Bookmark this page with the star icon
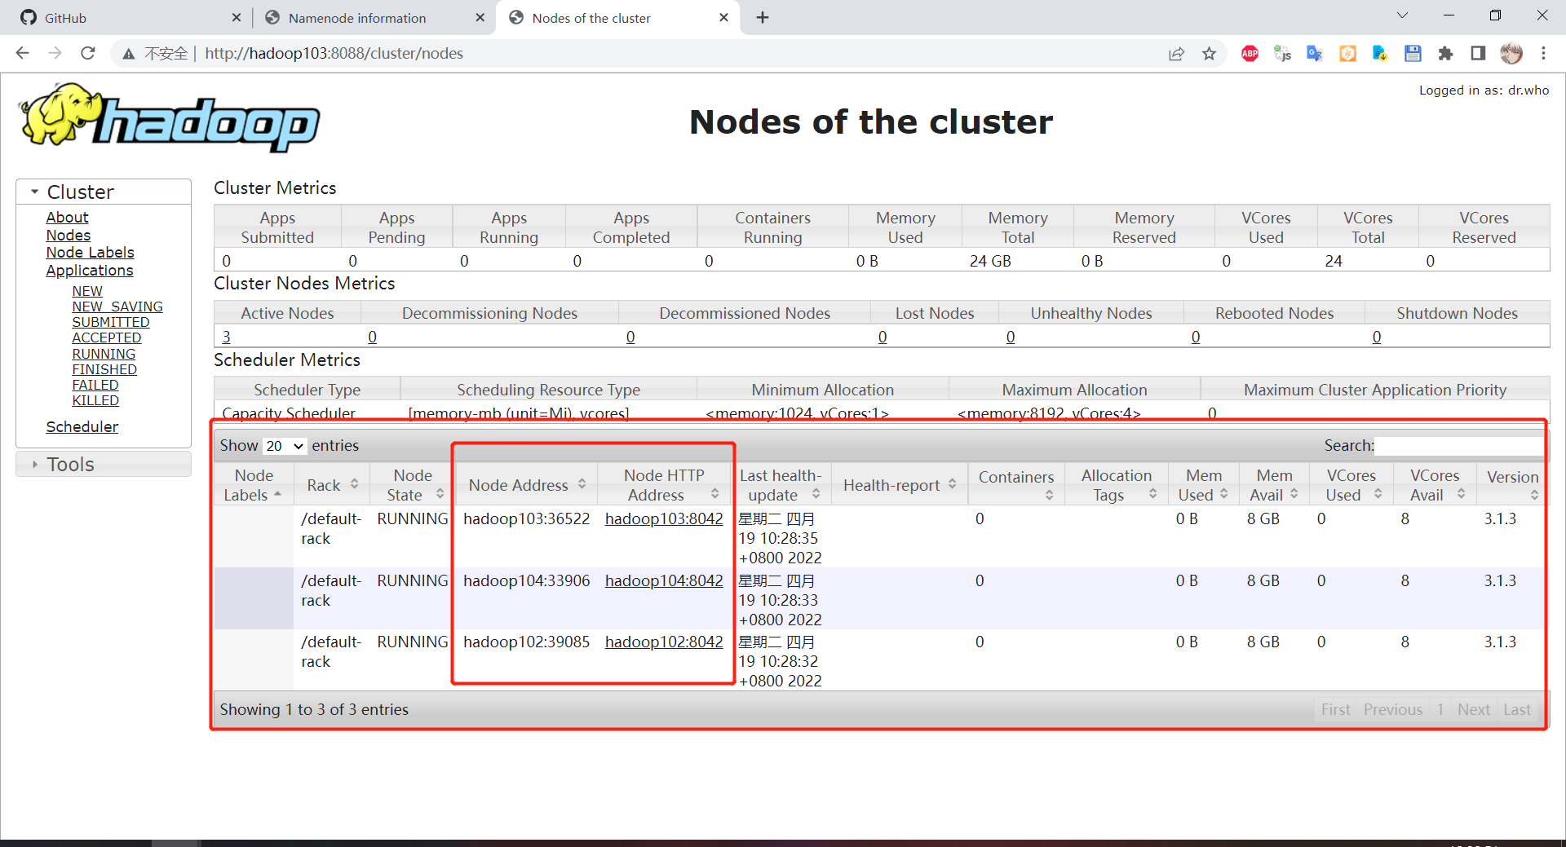The height and width of the screenshot is (847, 1566). point(1209,53)
